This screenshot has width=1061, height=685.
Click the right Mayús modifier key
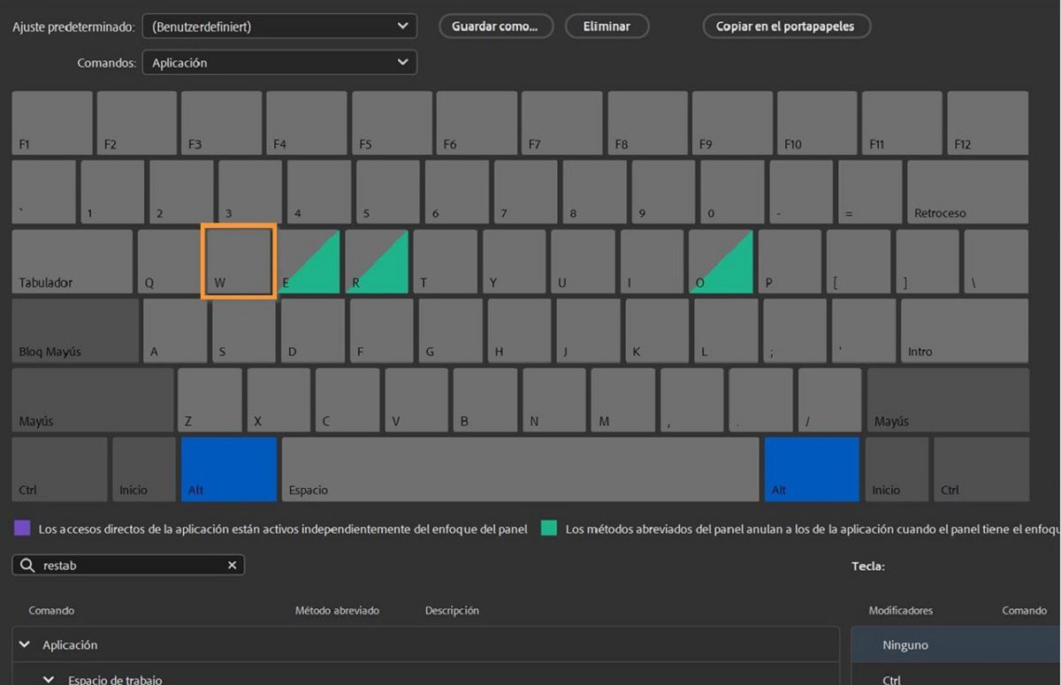coord(948,400)
